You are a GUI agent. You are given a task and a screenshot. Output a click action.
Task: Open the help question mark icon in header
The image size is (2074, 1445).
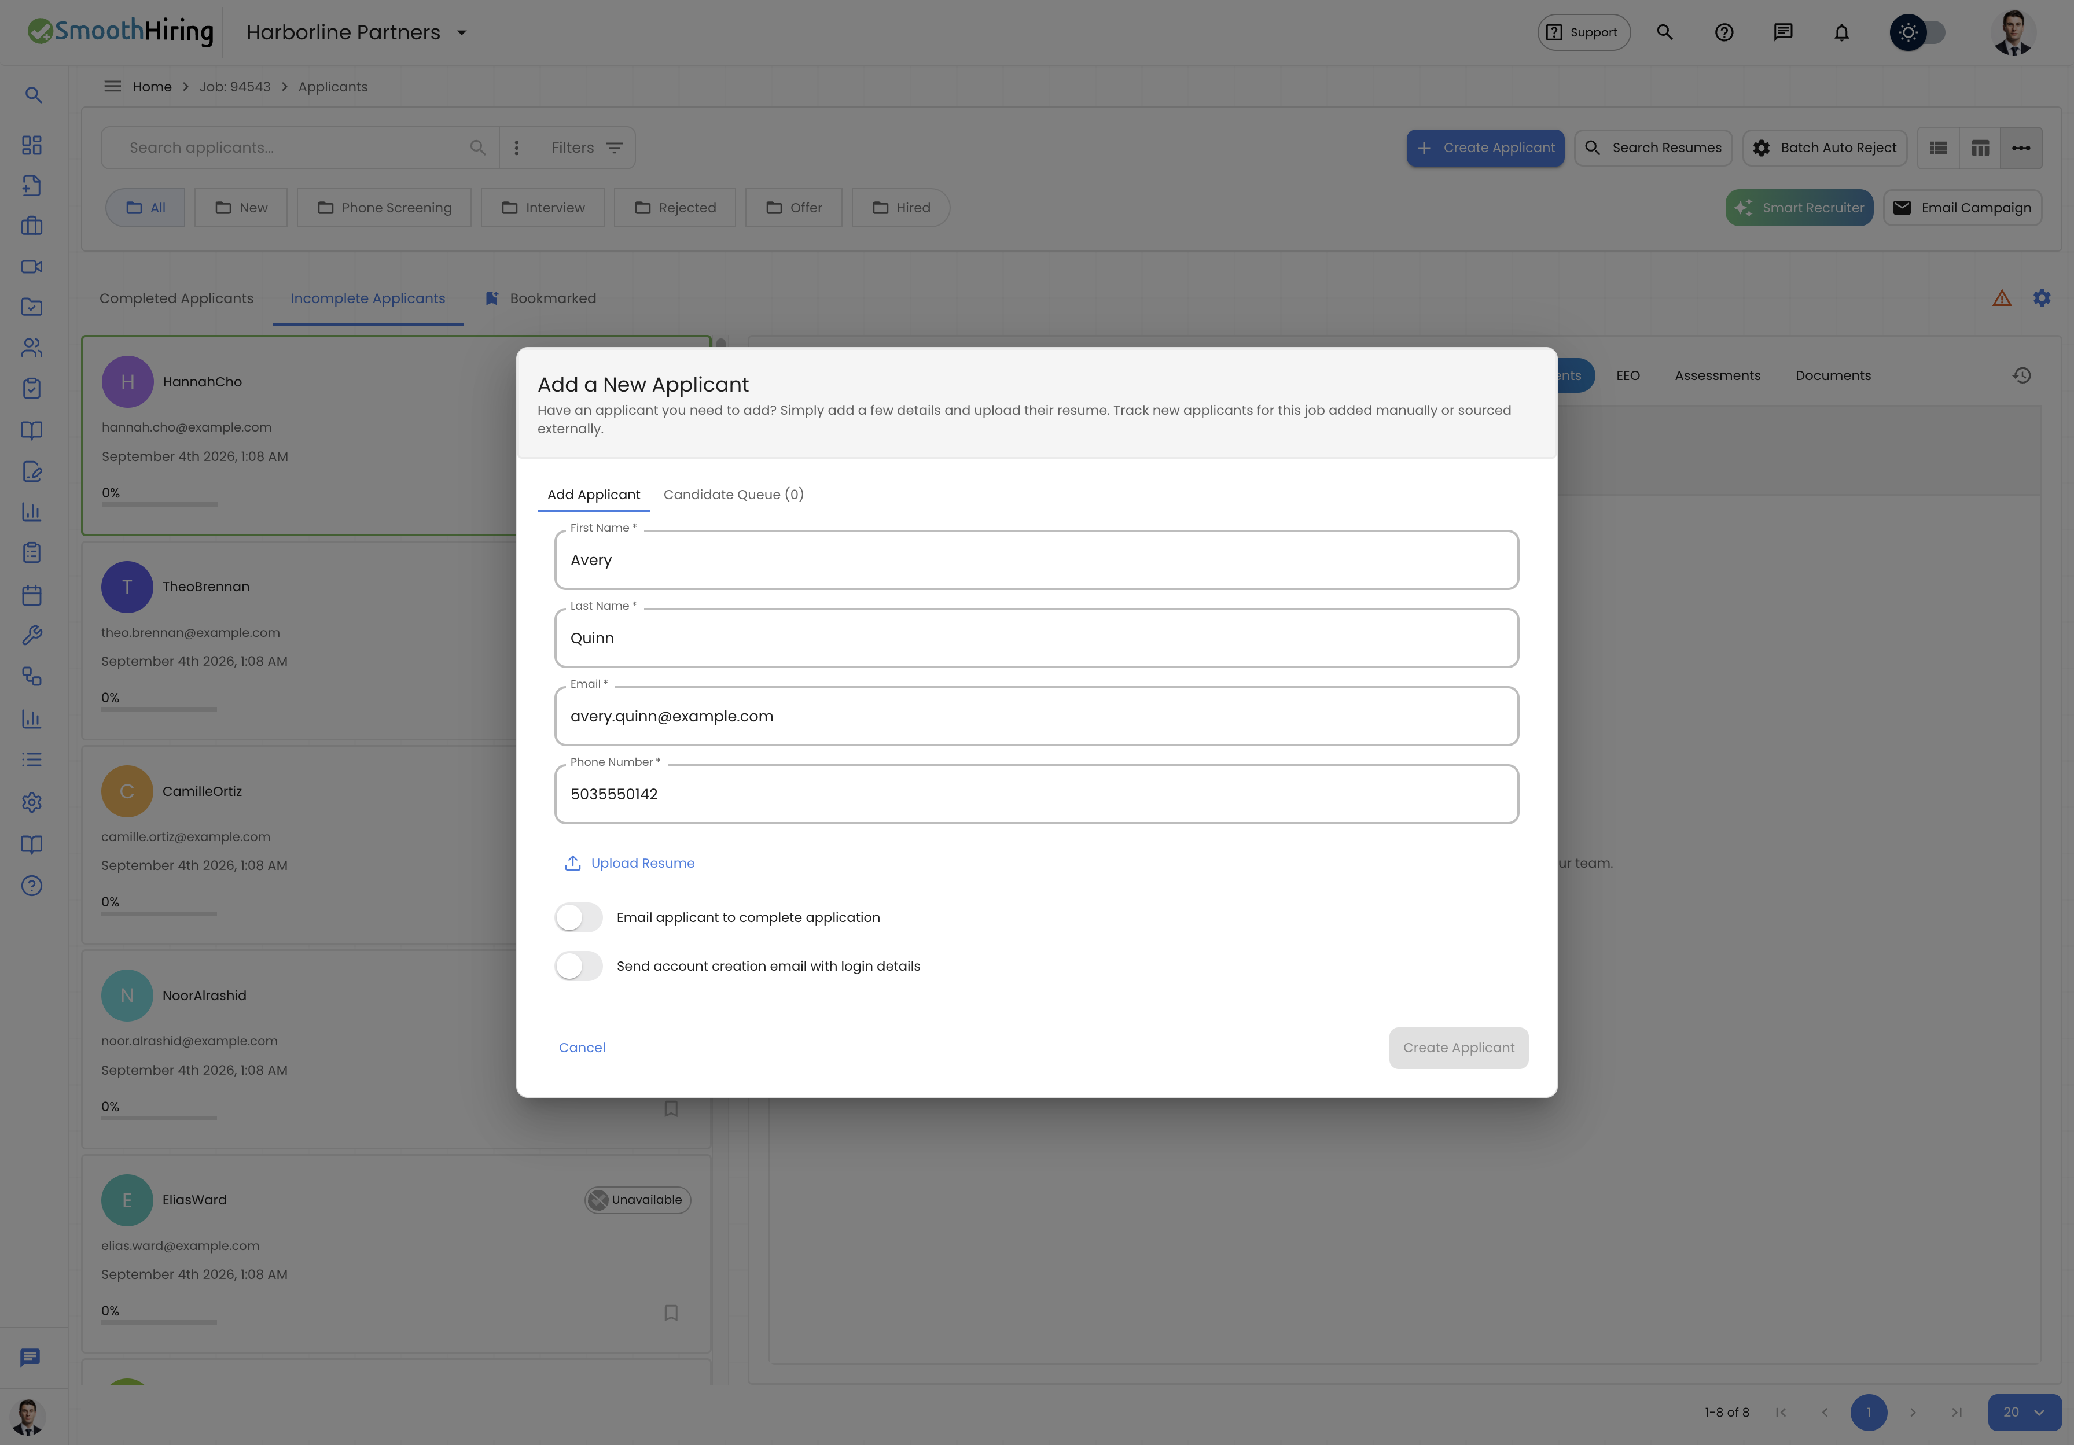[x=1723, y=32]
